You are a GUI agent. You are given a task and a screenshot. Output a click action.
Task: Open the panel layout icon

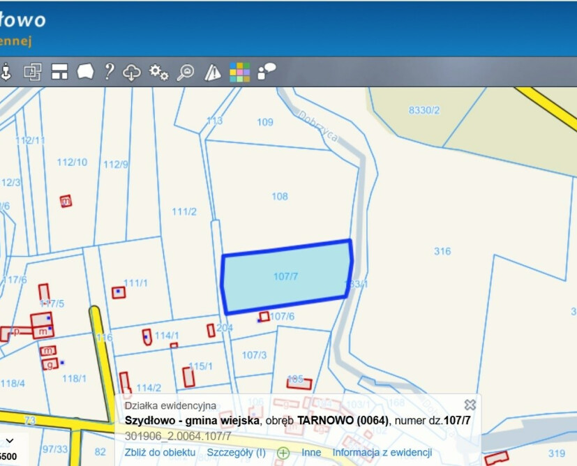pos(59,72)
